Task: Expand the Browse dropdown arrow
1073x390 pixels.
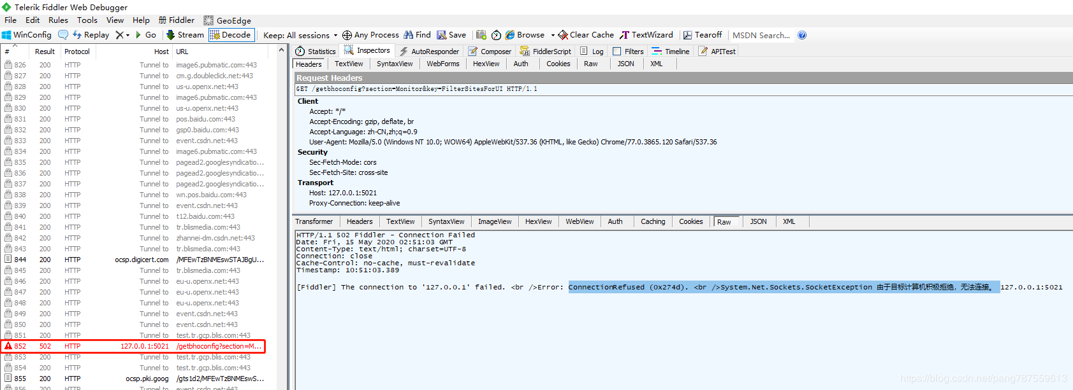Action: click(x=553, y=35)
